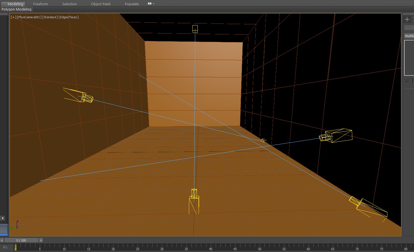
Task: Open the Modifier List dropdown
Action: pyautogui.click(x=409, y=36)
